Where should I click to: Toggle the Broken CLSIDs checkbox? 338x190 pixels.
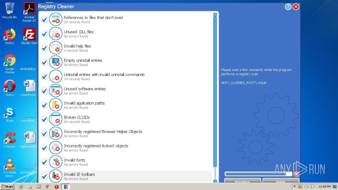click(x=44, y=119)
